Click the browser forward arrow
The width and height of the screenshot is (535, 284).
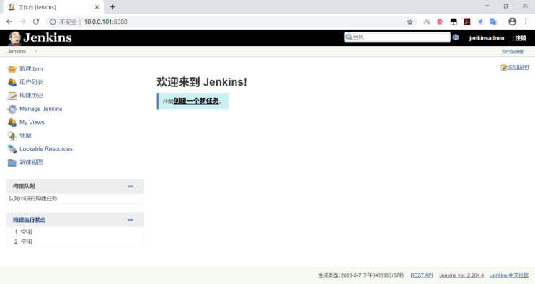22,22
